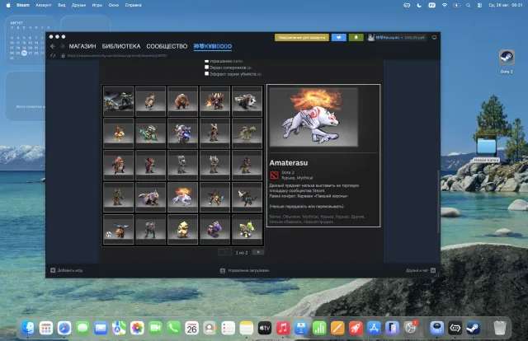The height and width of the screenshot is (341, 528).
Task: Click the Amaterasu item title
Action: coord(289,163)
